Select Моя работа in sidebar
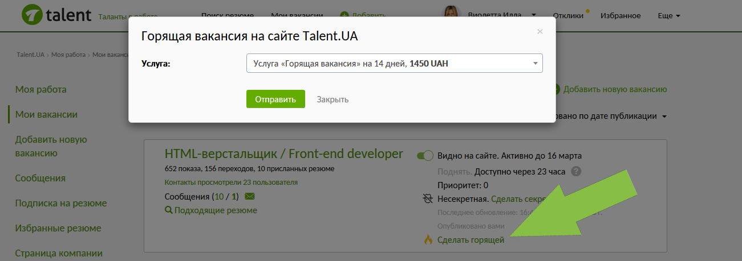This screenshot has width=742, height=261. tap(41, 89)
